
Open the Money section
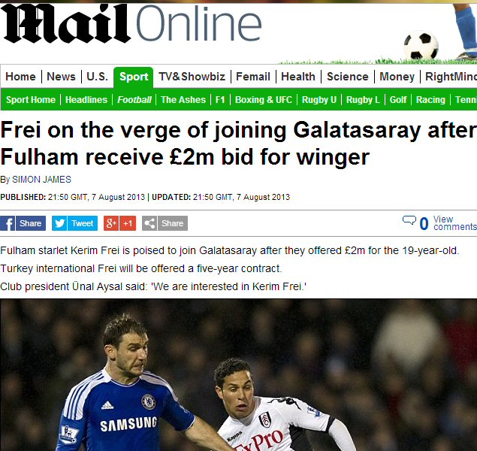coord(397,77)
